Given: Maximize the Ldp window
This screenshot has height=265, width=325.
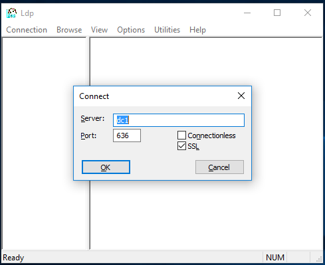Looking at the screenshot, I should pyautogui.click(x=277, y=13).
